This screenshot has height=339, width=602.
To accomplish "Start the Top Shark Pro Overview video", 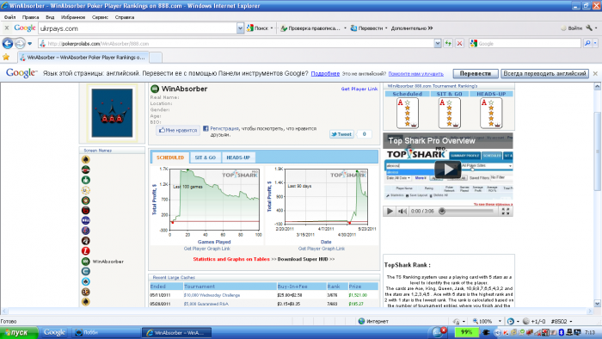I will (x=448, y=169).
